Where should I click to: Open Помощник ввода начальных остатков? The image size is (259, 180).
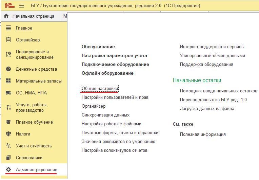(219, 91)
